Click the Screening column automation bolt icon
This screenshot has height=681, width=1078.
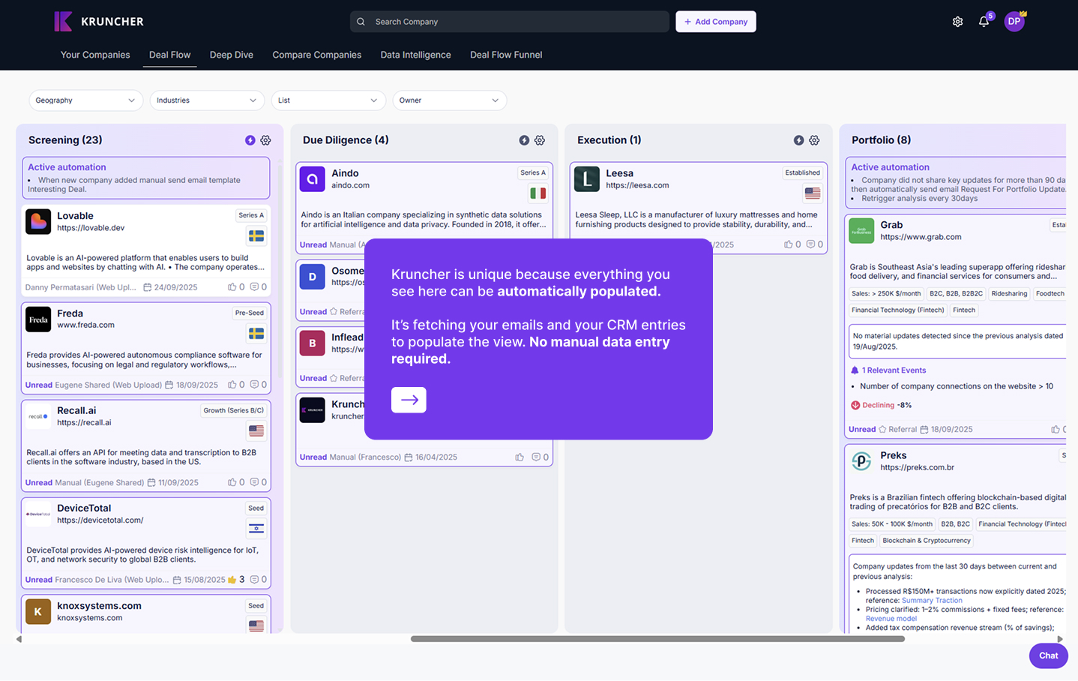[x=250, y=140]
